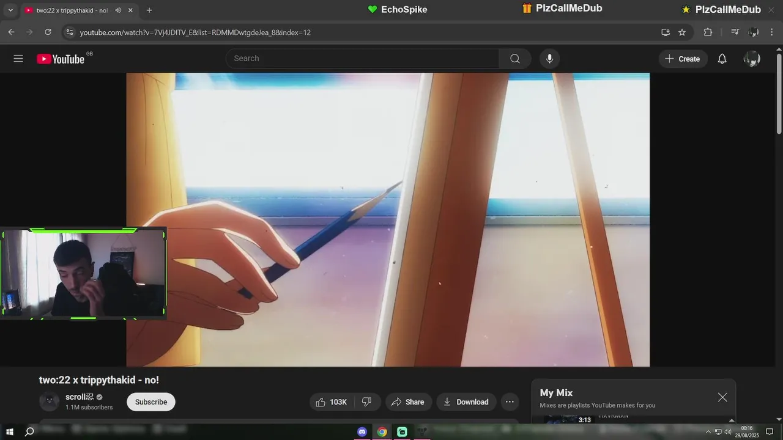
Task: Click the YouTube search input field
Action: pyautogui.click(x=363, y=59)
